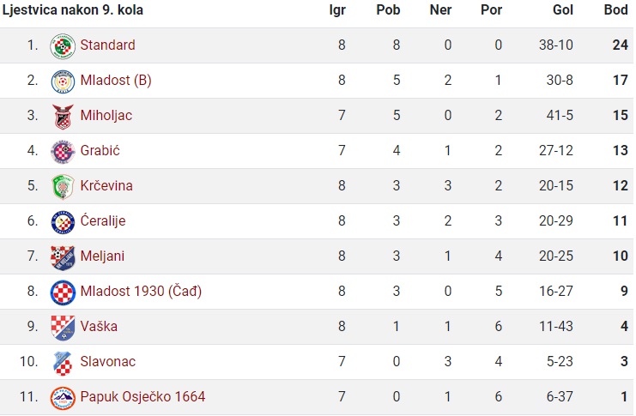Click the Ćeralije club crest icon

[63, 222]
